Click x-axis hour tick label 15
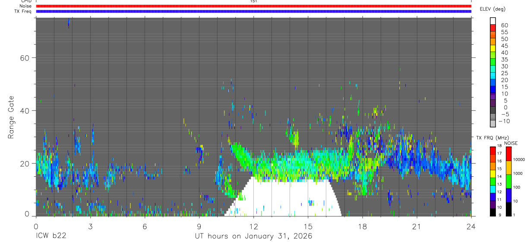Screen dimensions: 530x245 (308, 226)
